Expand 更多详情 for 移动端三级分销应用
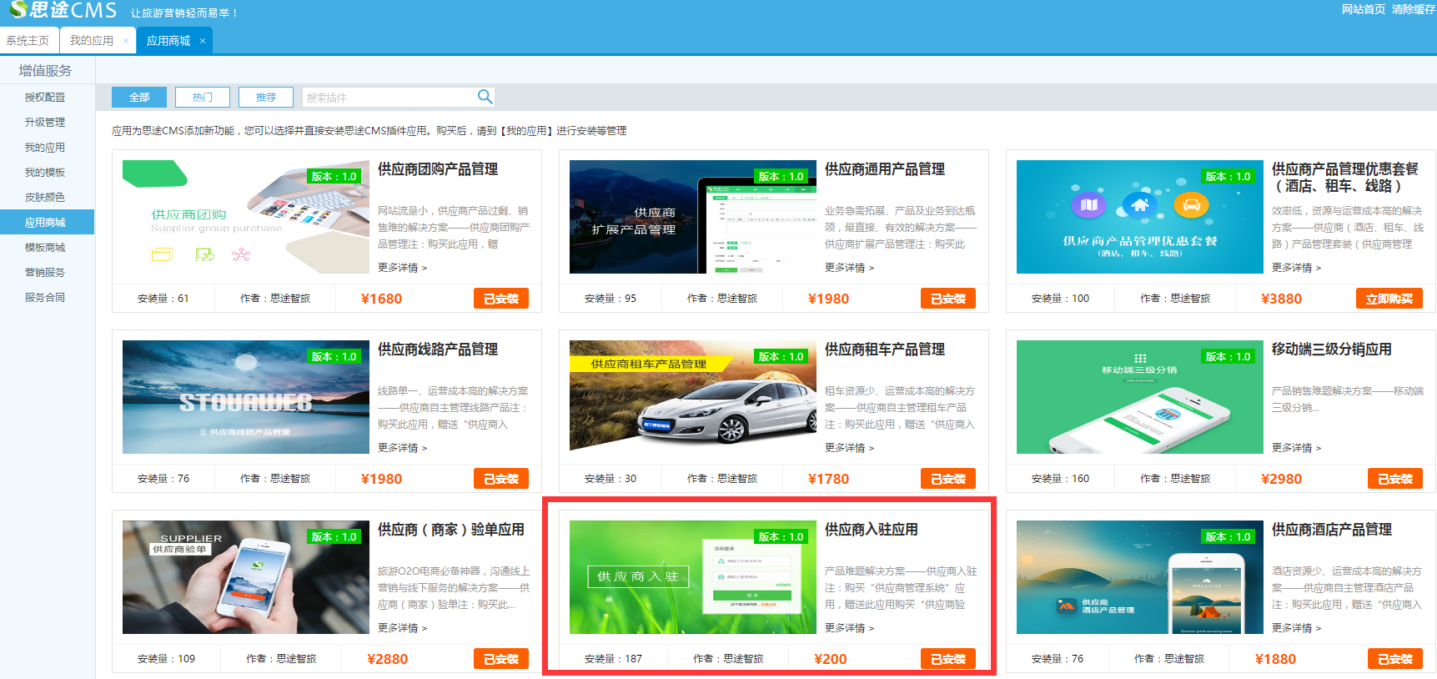The image size is (1437, 679). point(1296,448)
